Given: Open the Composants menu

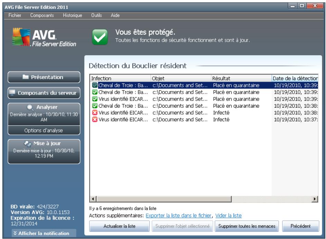Looking at the screenshot, I should click(42, 15).
